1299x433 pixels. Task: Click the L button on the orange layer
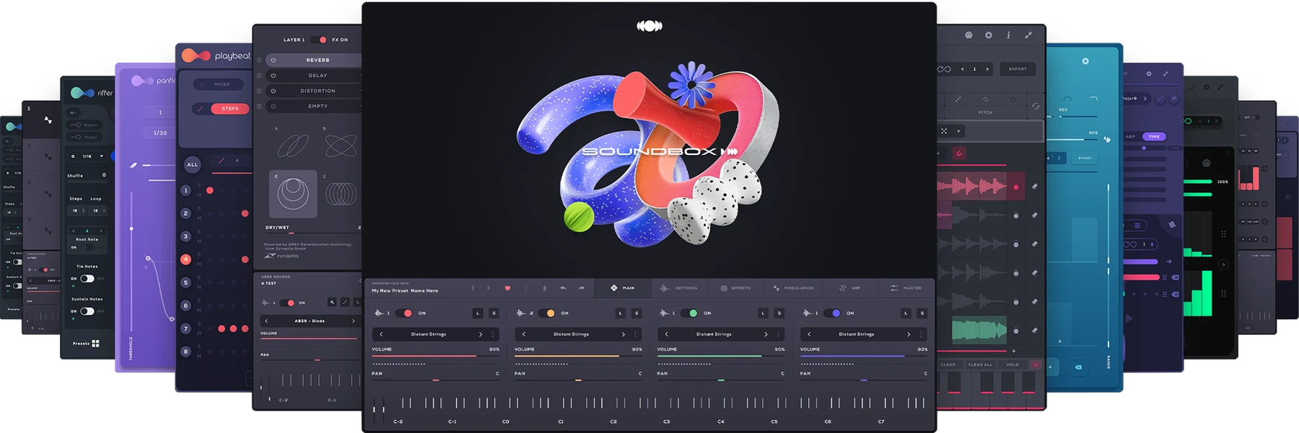pyautogui.click(x=621, y=313)
